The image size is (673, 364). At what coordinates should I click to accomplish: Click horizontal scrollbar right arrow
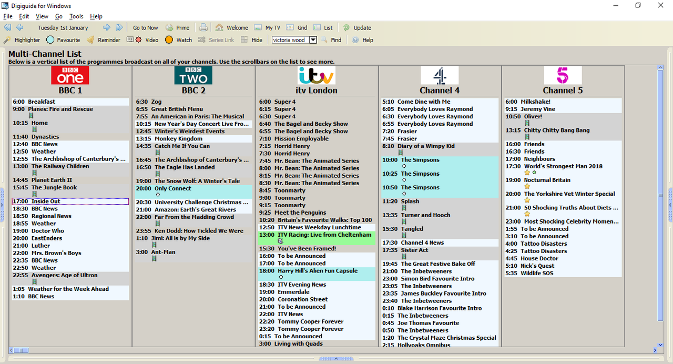tap(655, 350)
